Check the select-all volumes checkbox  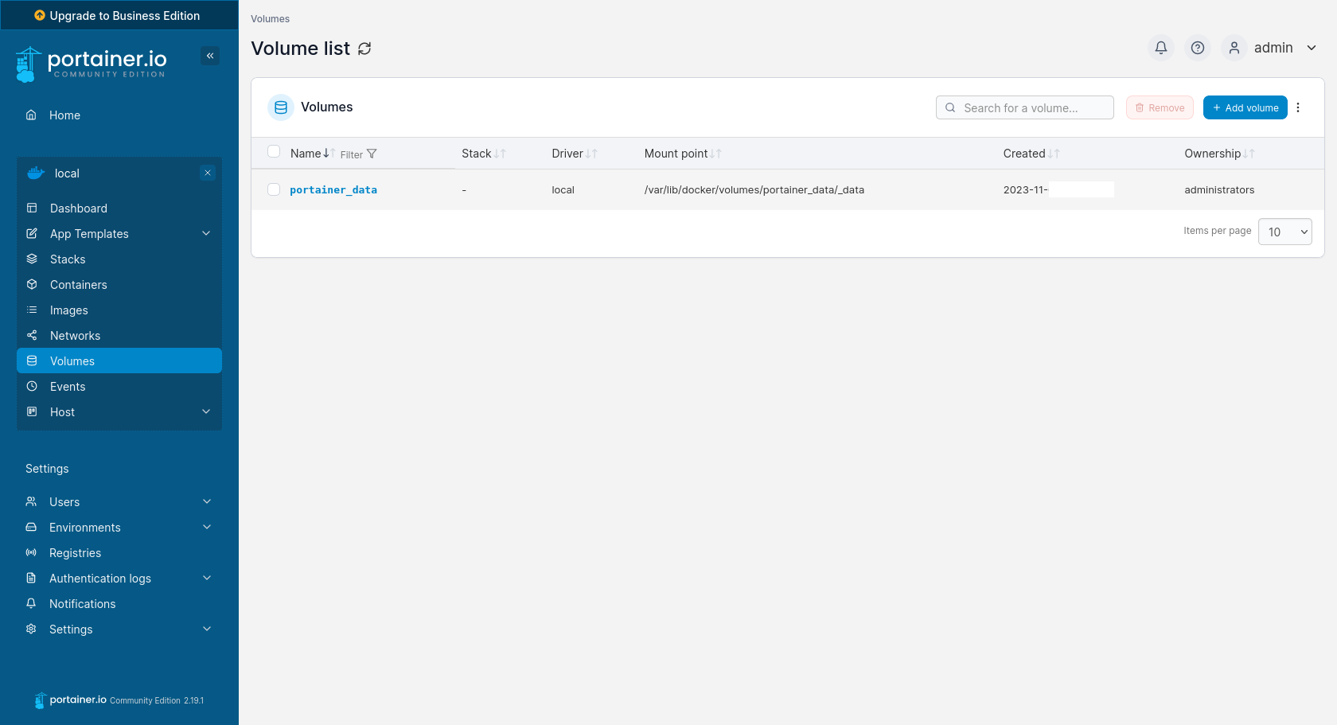coord(274,152)
